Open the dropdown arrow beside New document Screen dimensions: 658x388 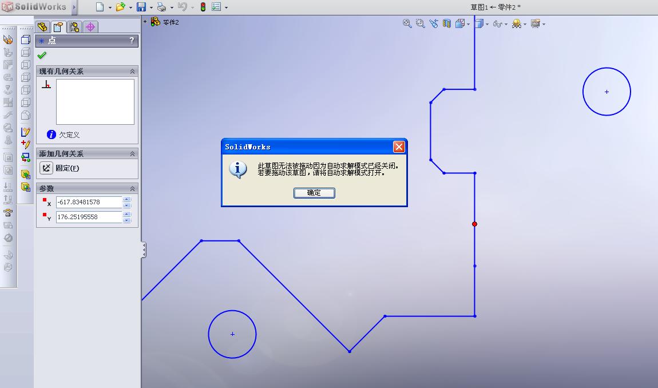pos(110,7)
